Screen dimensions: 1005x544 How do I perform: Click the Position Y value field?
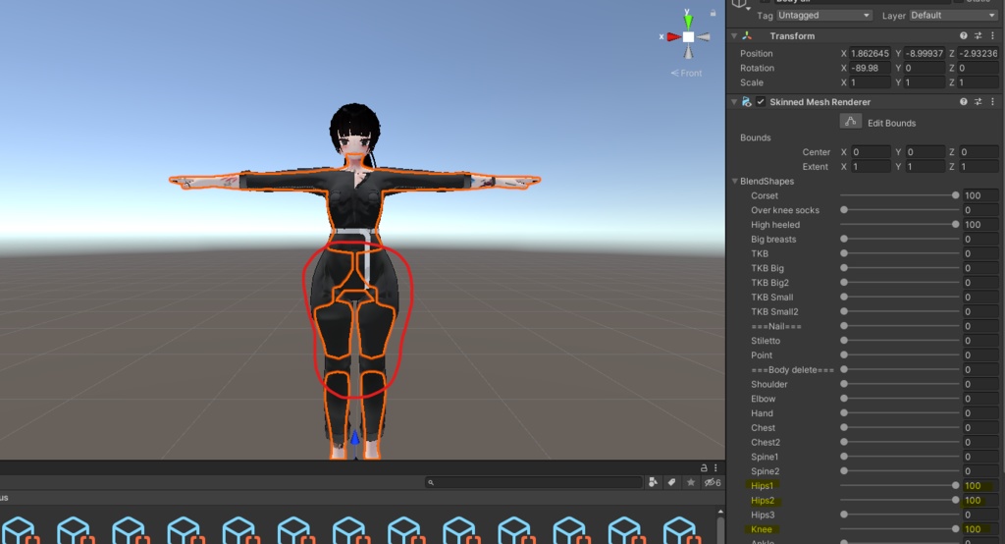[925, 53]
